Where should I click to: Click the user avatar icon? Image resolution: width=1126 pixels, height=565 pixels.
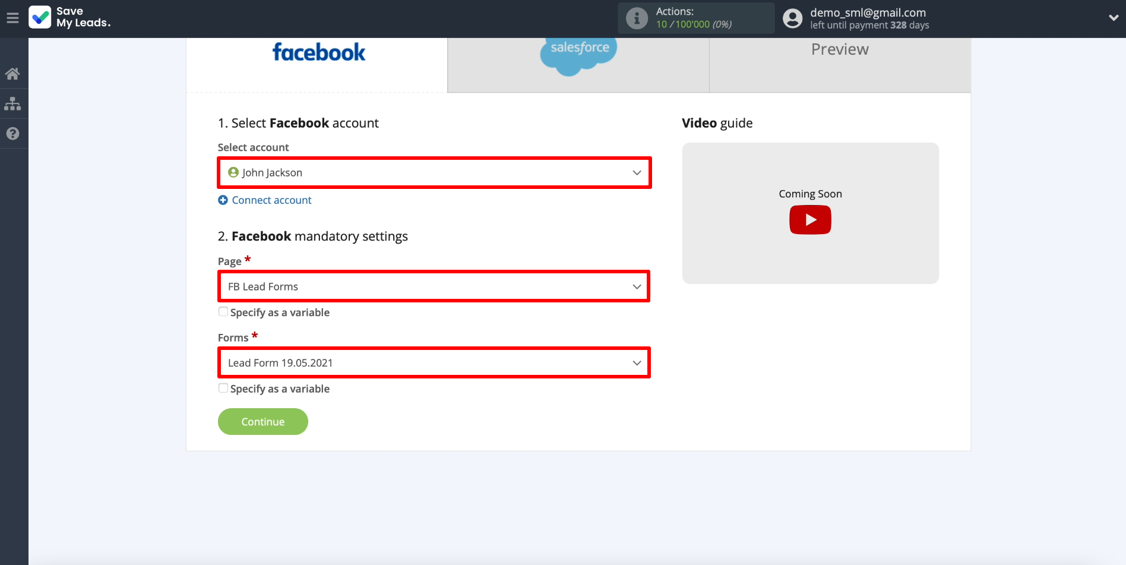[x=792, y=18]
